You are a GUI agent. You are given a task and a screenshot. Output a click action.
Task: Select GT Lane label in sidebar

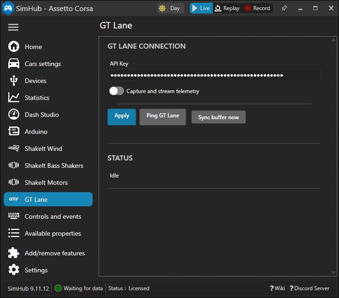36,199
